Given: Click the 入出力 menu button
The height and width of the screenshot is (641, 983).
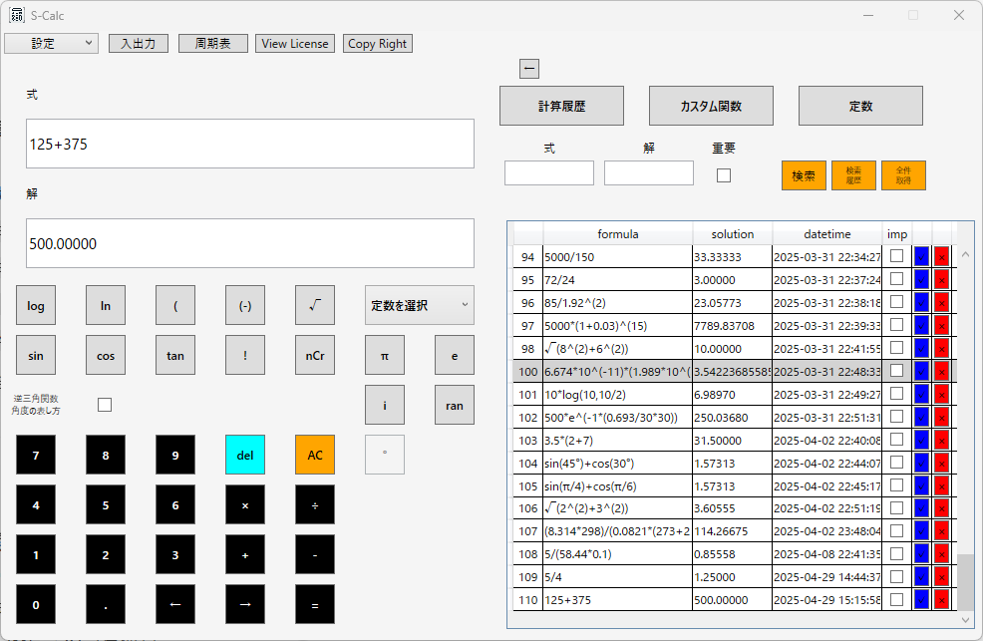Looking at the screenshot, I should [x=138, y=43].
